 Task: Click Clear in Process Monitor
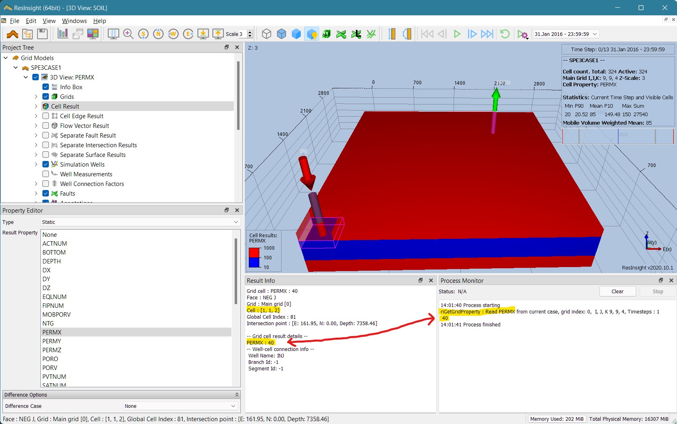(618, 291)
